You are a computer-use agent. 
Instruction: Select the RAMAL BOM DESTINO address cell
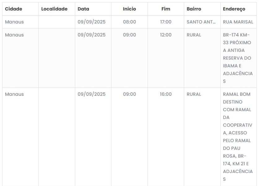238,137
